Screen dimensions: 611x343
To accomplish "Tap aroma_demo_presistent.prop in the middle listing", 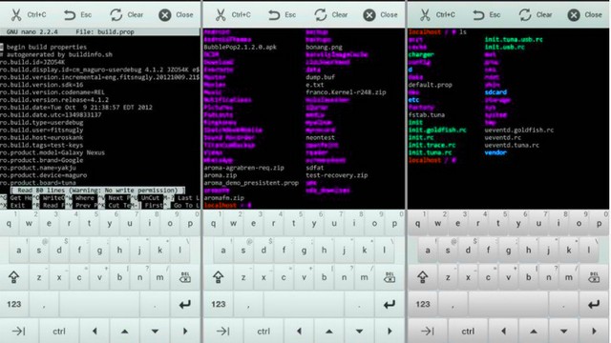I will 251,183.
